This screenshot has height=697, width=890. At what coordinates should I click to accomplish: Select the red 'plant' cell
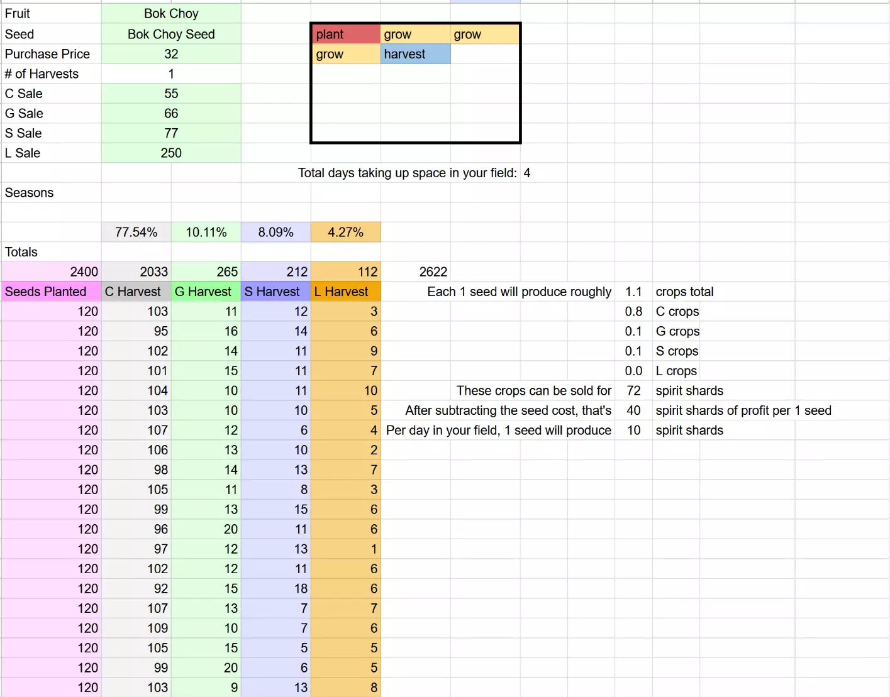345,34
